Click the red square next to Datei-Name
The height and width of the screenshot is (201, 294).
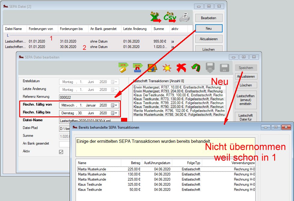(x=124, y=121)
